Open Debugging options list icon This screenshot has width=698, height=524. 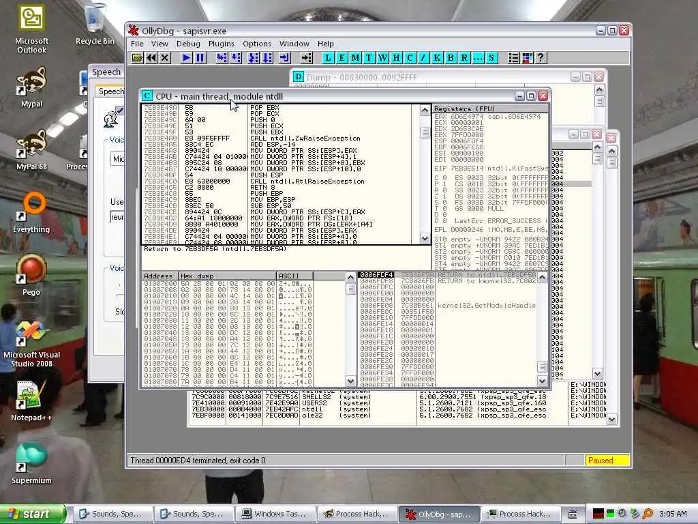tap(513, 58)
